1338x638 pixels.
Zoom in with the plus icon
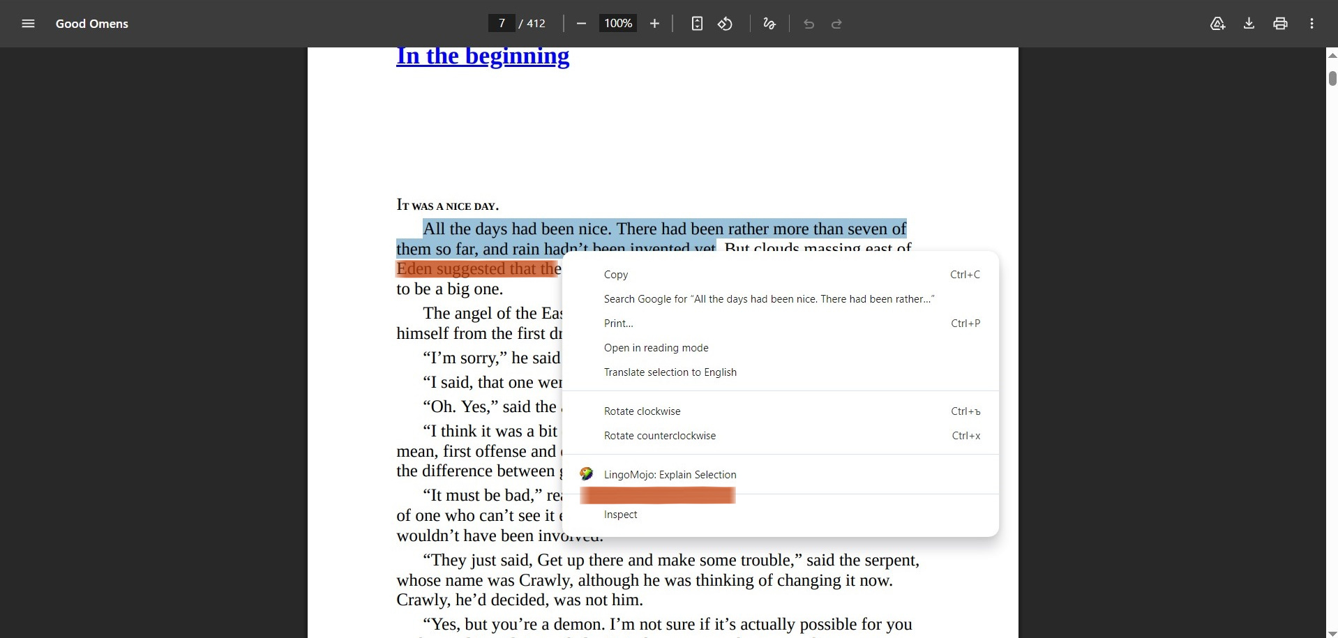pos(654,24)
